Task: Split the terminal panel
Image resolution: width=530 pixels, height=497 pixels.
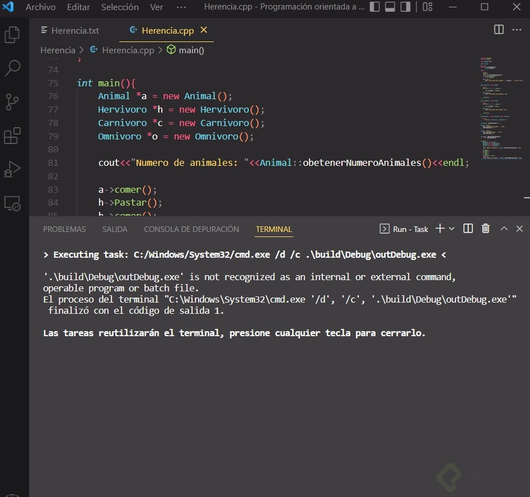Action: pos(468,229)
